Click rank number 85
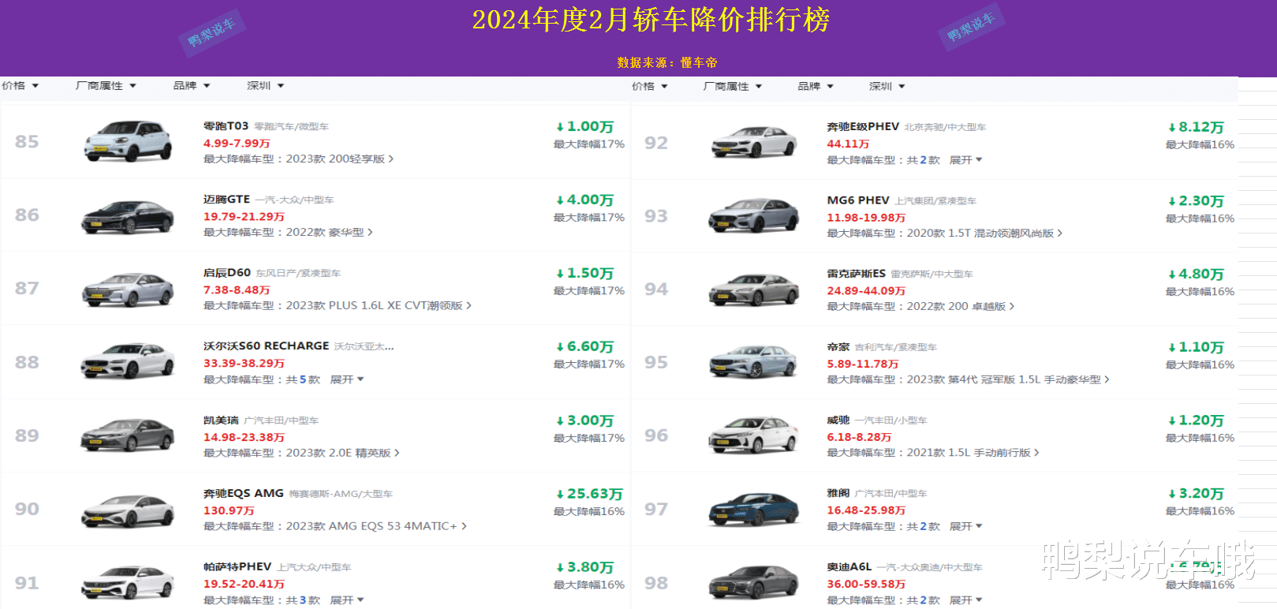Image resolution: width=1277 pixels, height=609 pixels. tap(27, 142)
